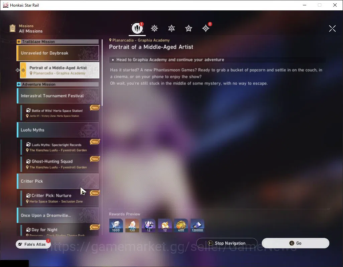Viewport: 343px width, 267px height.
Task: Click the Honkai: Star Rail title bar icon
Action: (6, 5)
